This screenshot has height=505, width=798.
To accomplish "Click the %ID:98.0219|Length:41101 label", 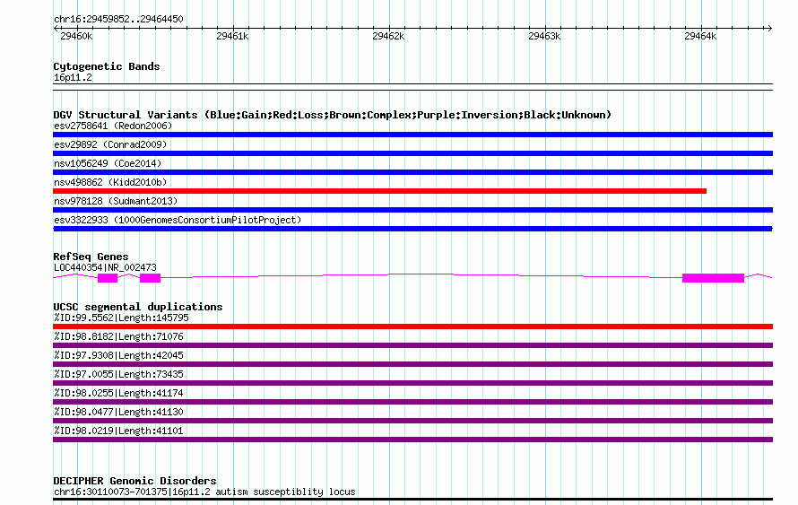I will (x=118, y=431).
